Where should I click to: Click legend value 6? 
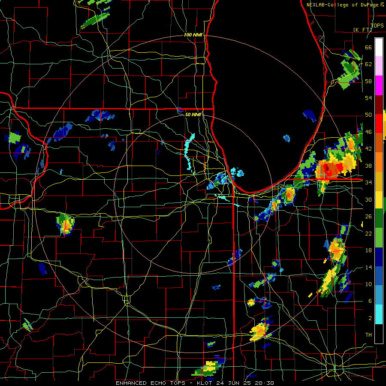click(x=370, y=301)
